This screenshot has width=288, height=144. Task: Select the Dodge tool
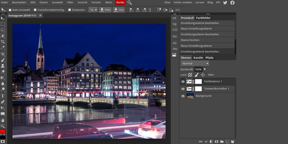click(x=3, y=89)
